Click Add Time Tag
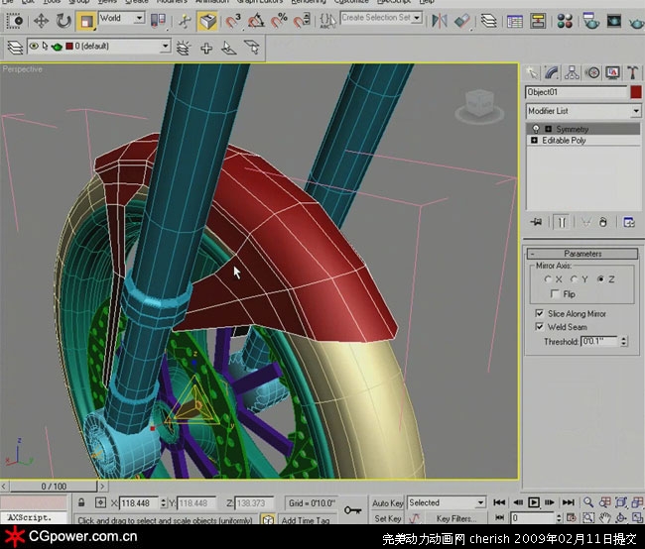The image size is (645, 549). tap(306, 520)
